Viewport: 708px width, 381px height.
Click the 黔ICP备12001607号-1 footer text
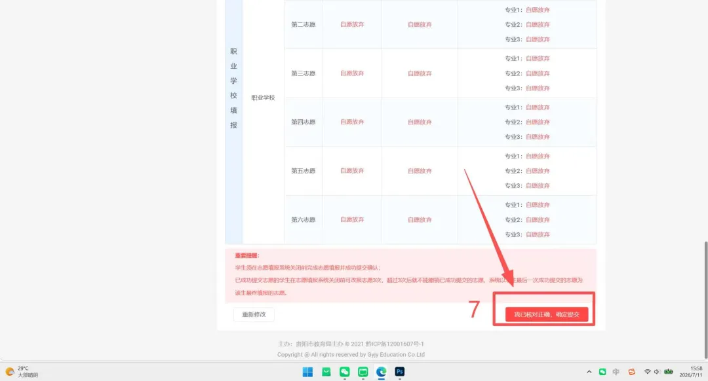coord(395,344)
